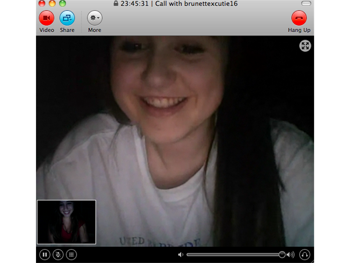Mute audio via the quiet speaker icon
Screen dimensions: 351x263
coord(181,254)
